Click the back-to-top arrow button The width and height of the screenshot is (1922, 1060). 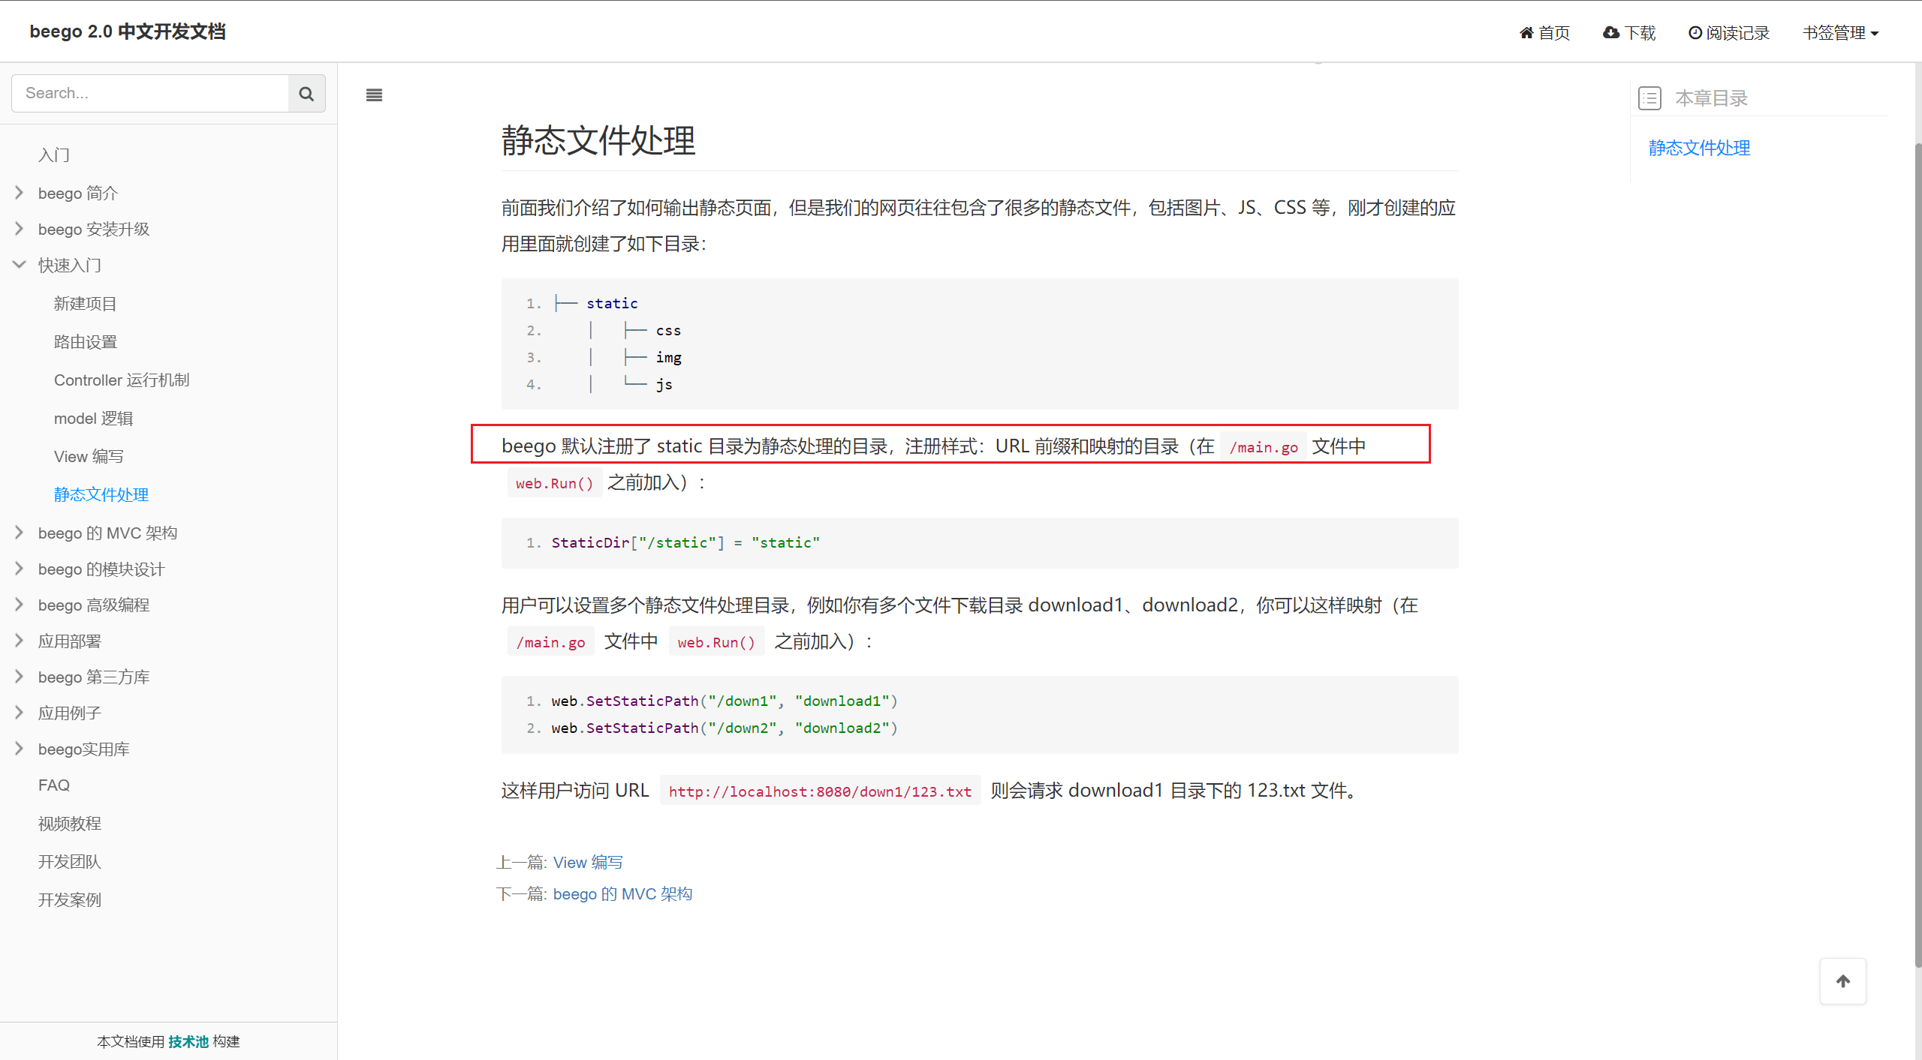pos(1842,981)
